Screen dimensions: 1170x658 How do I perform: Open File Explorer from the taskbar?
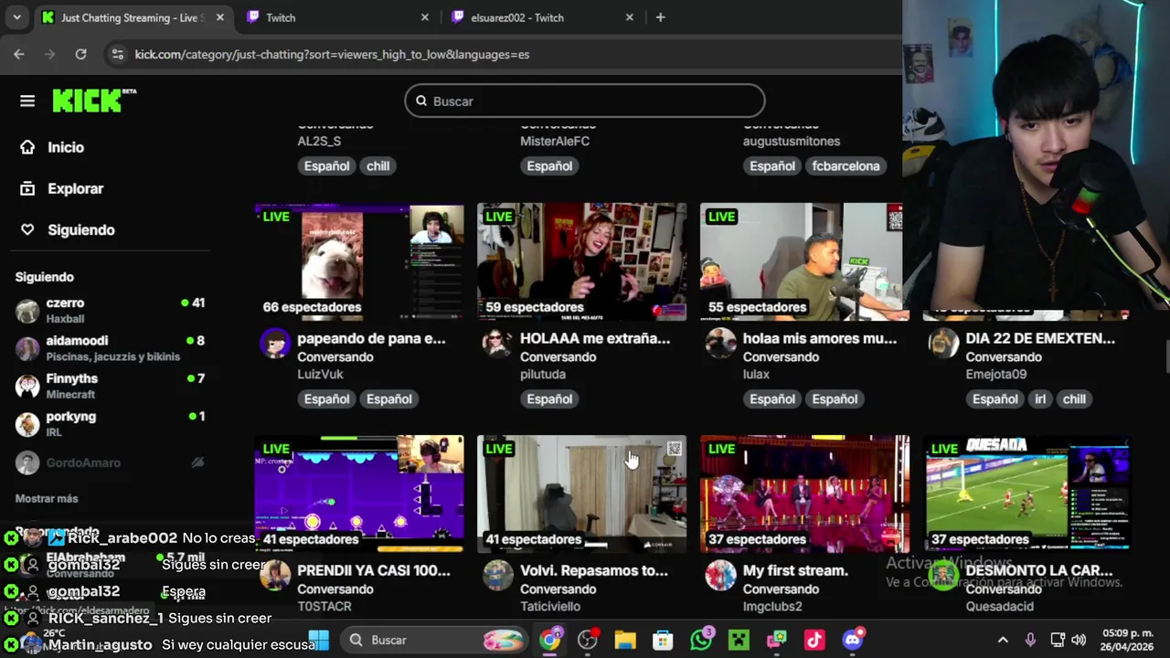pyautogui.click(x=625, y=640)
